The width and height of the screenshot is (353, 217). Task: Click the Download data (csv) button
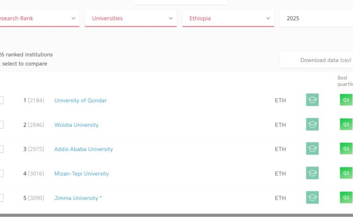coord(317,60)
